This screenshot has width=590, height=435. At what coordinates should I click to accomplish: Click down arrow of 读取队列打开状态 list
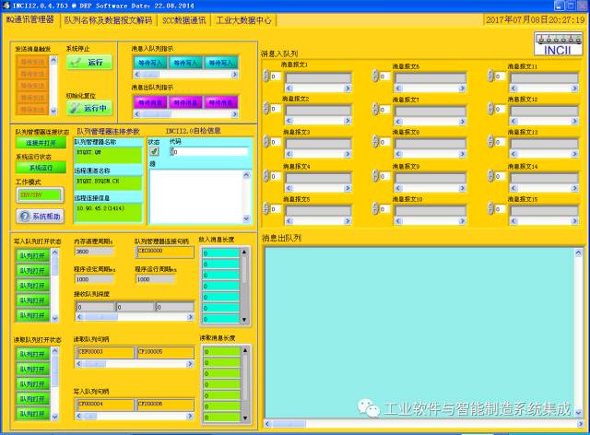tap(55, 417)
